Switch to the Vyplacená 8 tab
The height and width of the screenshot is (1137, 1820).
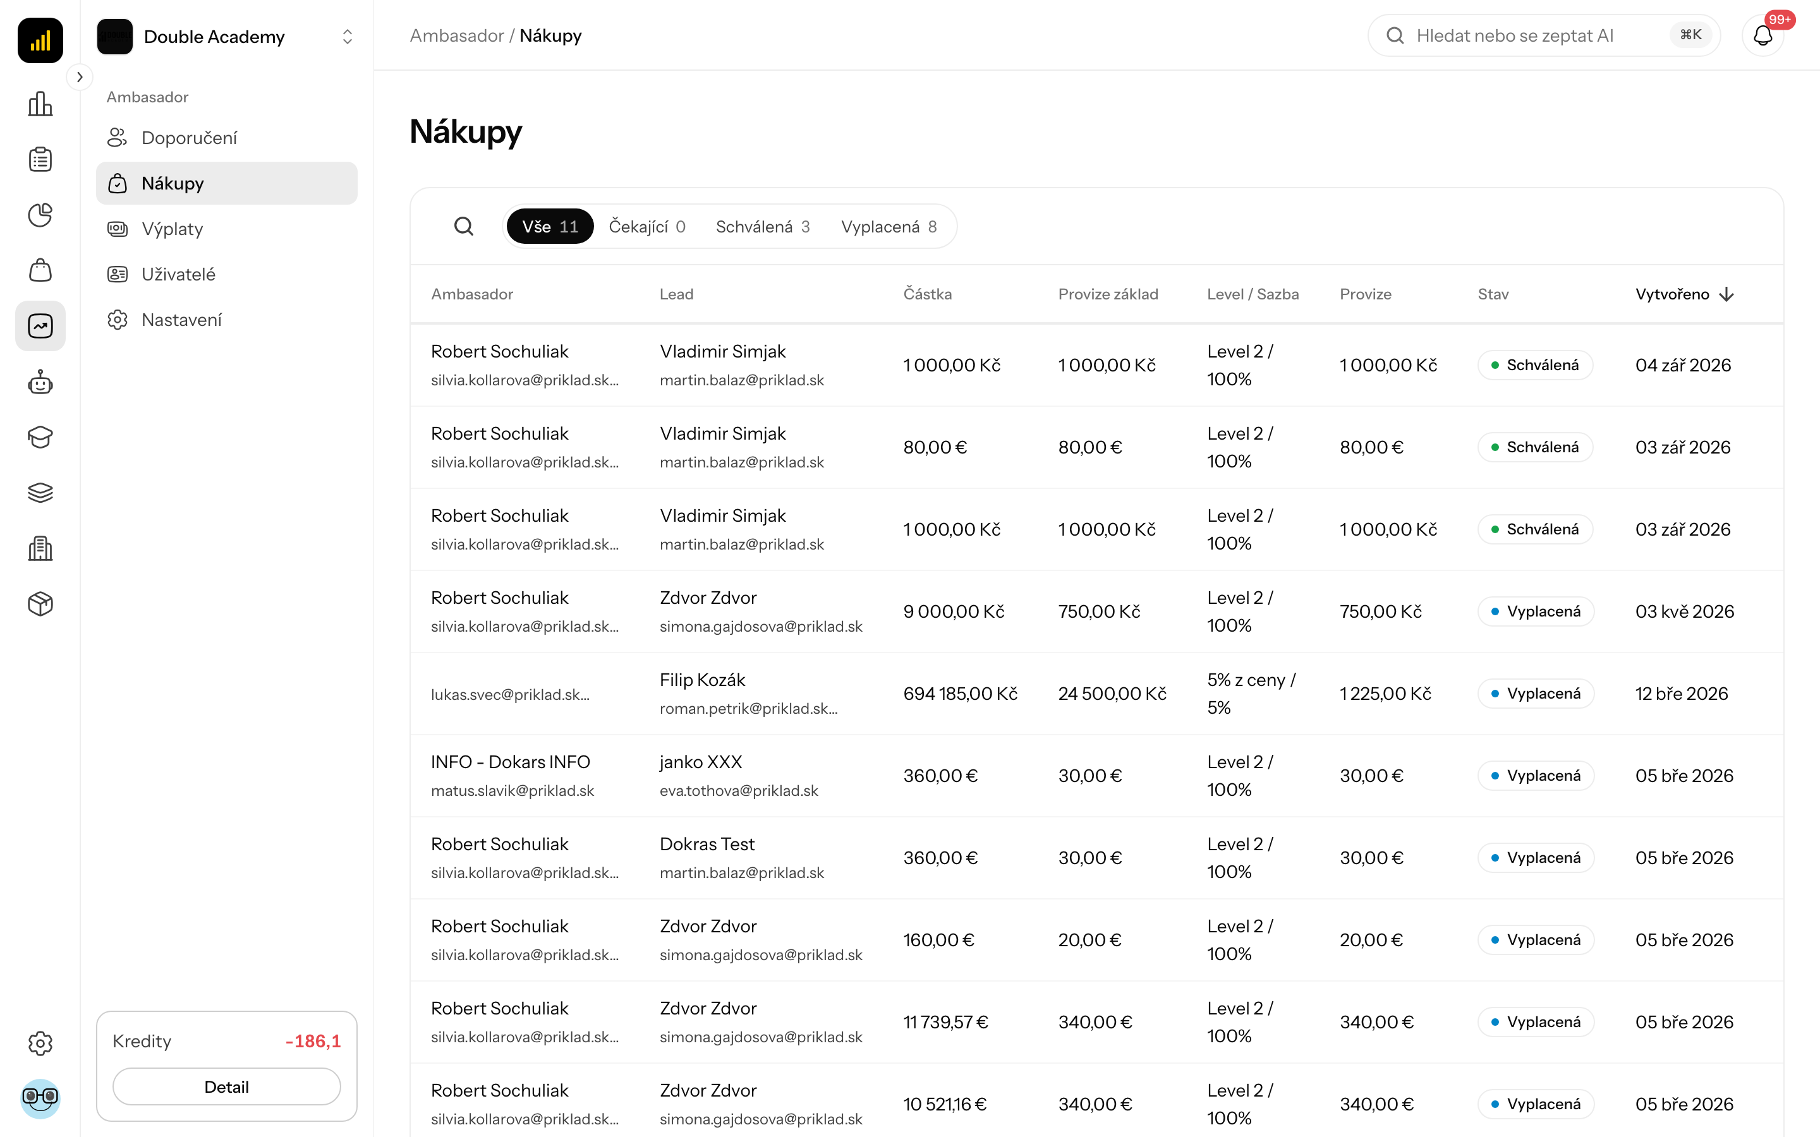click(889, 226)
